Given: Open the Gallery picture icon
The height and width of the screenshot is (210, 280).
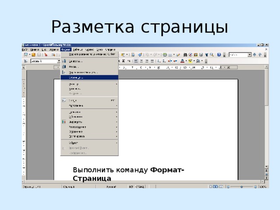Looking at the screenshot, I should coord(196,55).
